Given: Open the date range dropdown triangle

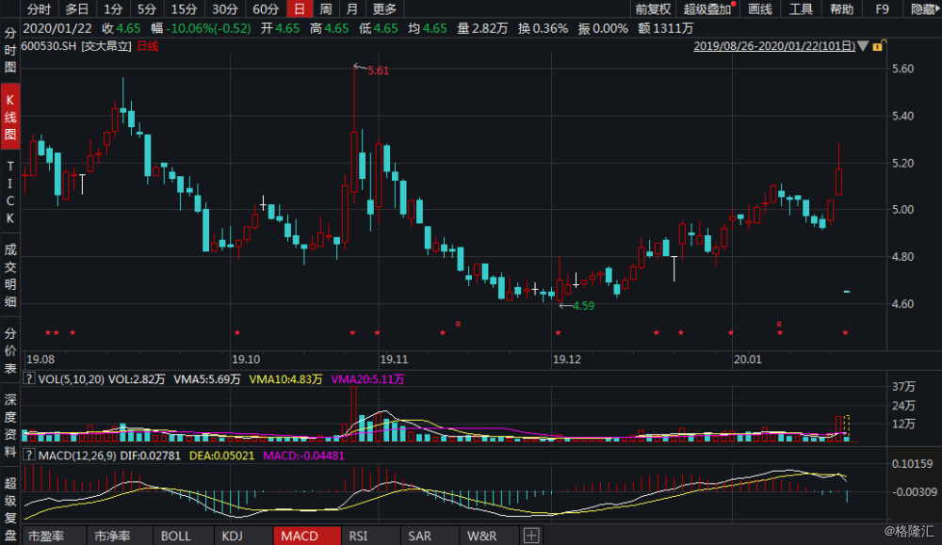Looking at the screenshot, I should (x=863, y=46).
